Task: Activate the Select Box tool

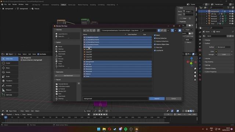Action: point(10,59)
